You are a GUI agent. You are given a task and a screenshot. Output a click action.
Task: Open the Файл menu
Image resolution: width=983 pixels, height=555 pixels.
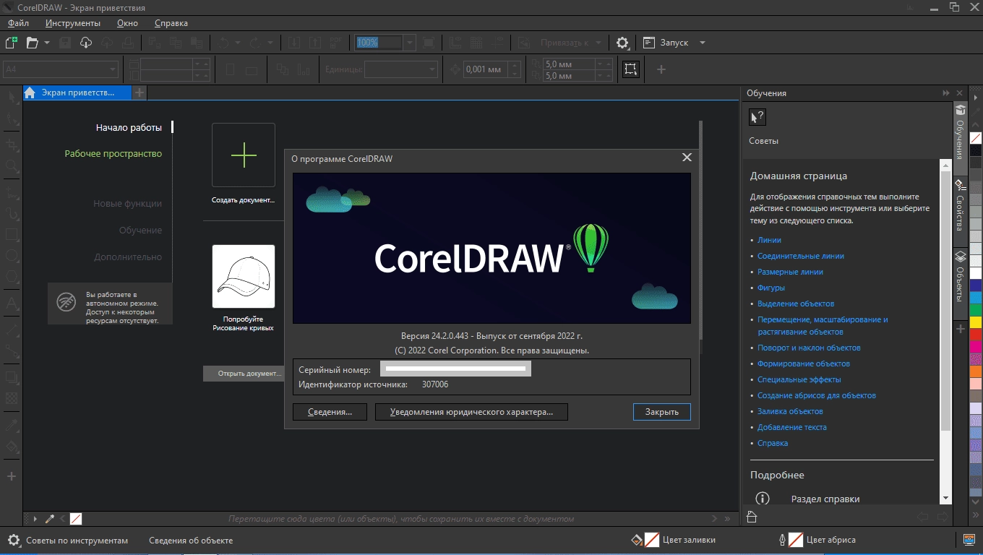(18, 23)
